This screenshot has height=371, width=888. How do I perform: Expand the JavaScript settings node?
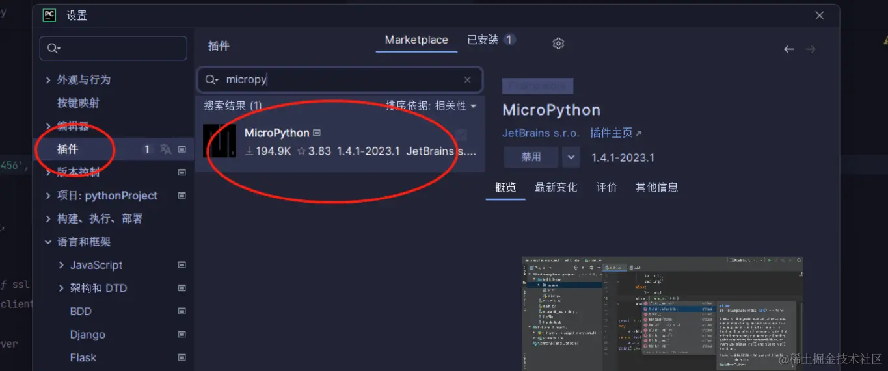(61, 265)
